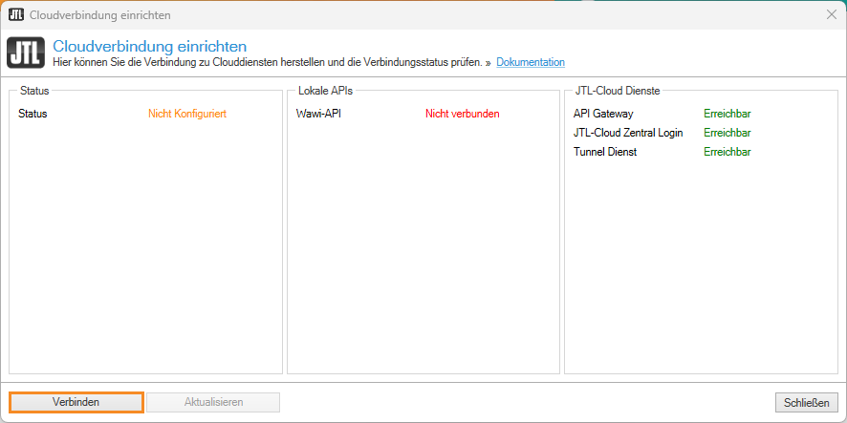Open the Dokumentation link
This screenshot has height=423, width=847.
[531, 62]
